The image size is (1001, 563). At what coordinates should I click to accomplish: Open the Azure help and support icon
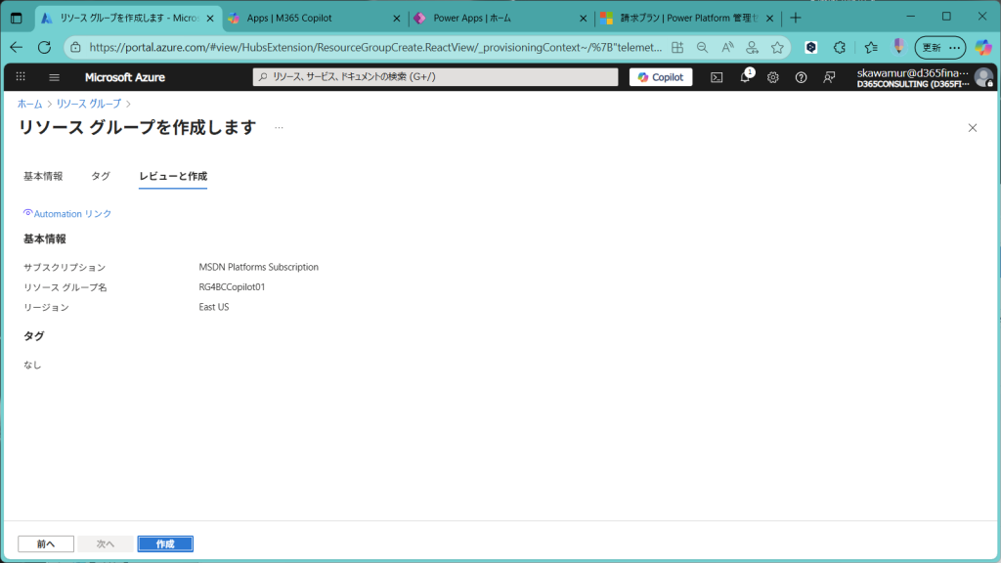pyautogui.click(x=802, y=77)
